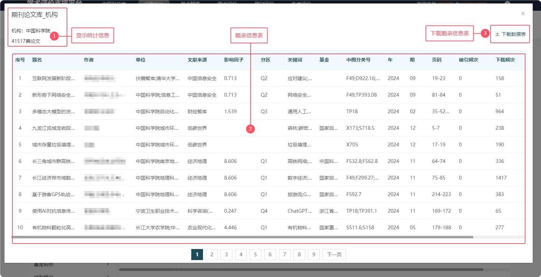The height and width of the screenshot is (277, 541).
Task: Click page range 214-223 cell
Action: point(441,194)
